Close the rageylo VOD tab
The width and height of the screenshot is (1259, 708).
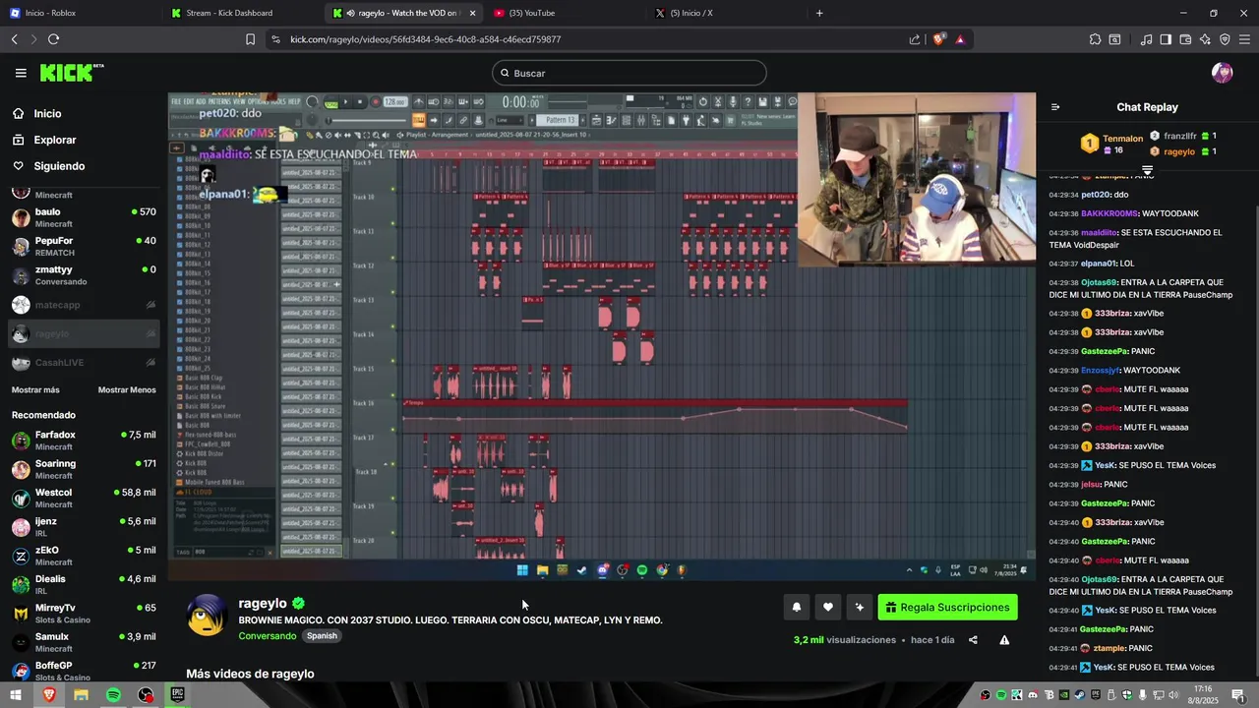pos(473,13)
